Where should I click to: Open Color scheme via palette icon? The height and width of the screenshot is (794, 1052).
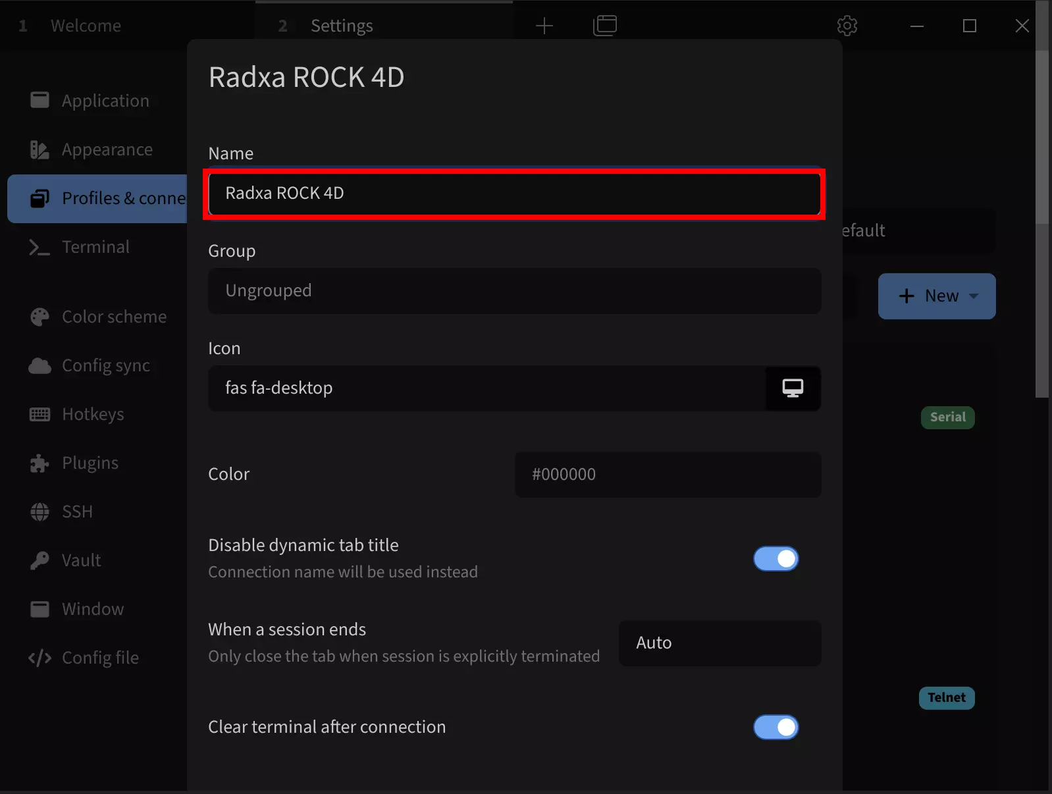coord(39,317)
